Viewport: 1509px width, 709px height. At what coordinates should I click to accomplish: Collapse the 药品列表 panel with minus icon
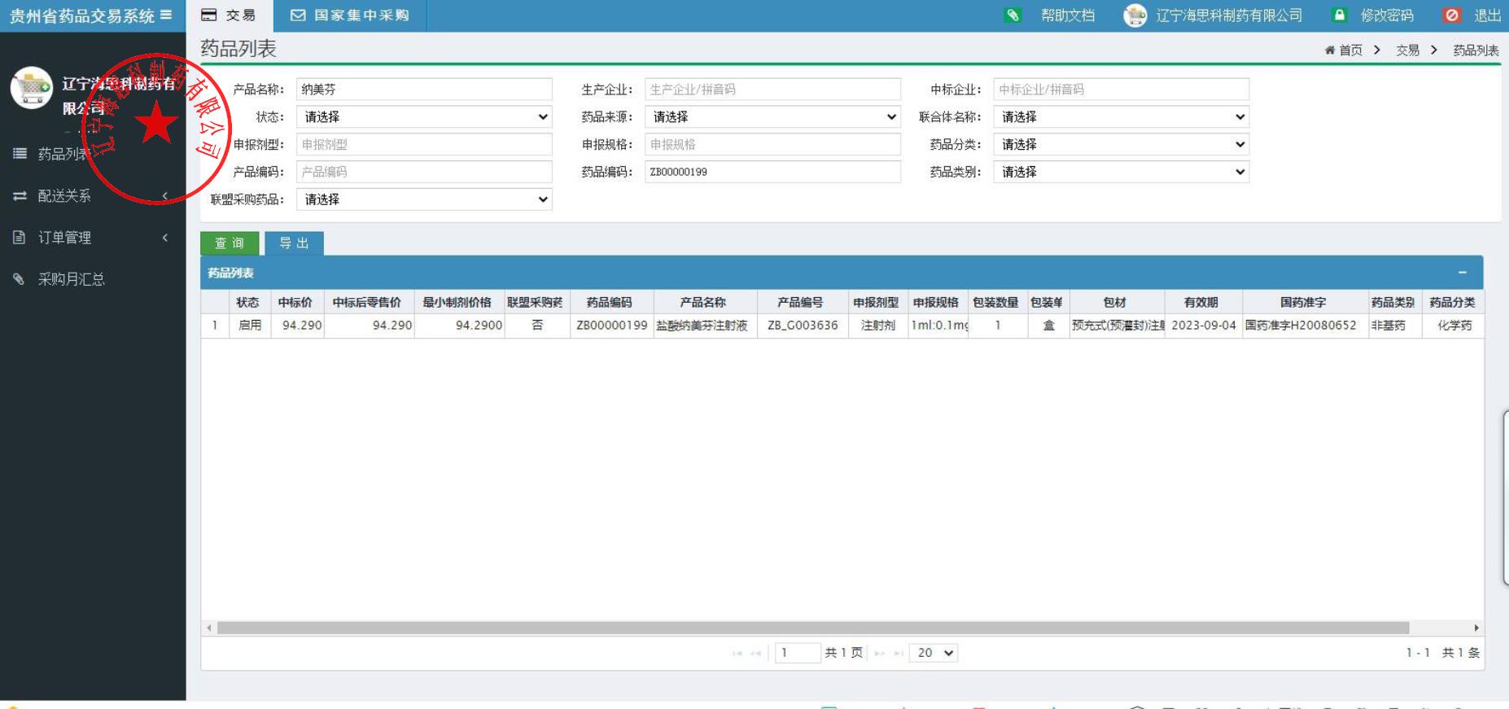click(x=1462, y=273)
